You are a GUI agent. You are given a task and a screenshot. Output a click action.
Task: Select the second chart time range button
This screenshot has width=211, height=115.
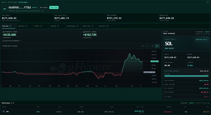click(x=148, y=46)
